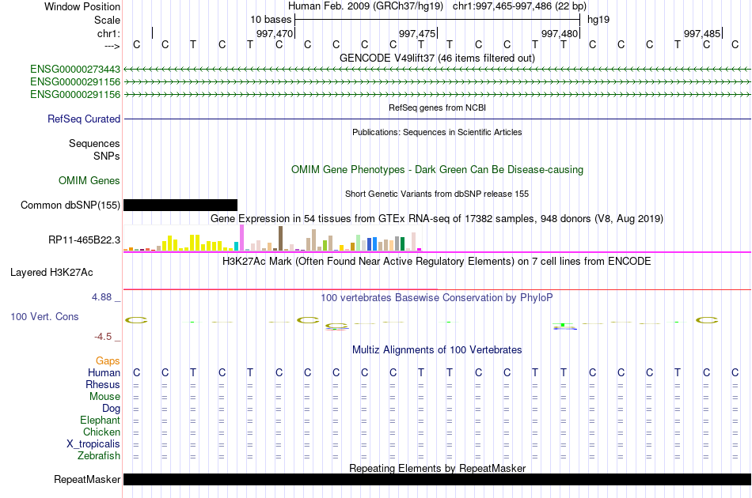Click the sequence direction arrow label
The image size is (752, 498).
(112, 46)
